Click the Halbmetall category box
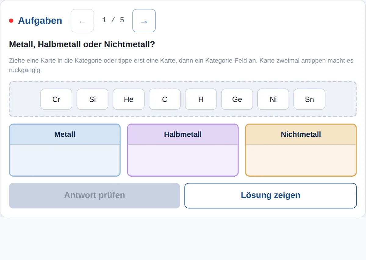The width and height of the screenshot is (366, 260). click(x=183, y=150)
